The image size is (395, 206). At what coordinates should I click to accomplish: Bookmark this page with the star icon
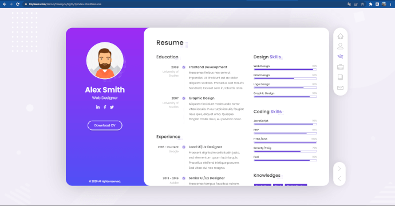pyautogui.click(x=362, y=4)
